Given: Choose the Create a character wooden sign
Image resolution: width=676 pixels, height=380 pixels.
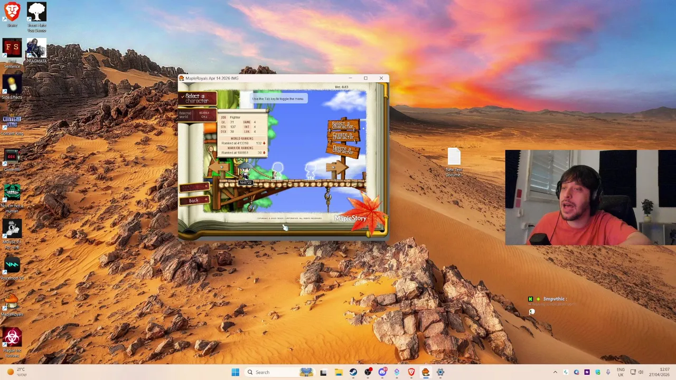Looking at the screenshot, I should point(343,136).
